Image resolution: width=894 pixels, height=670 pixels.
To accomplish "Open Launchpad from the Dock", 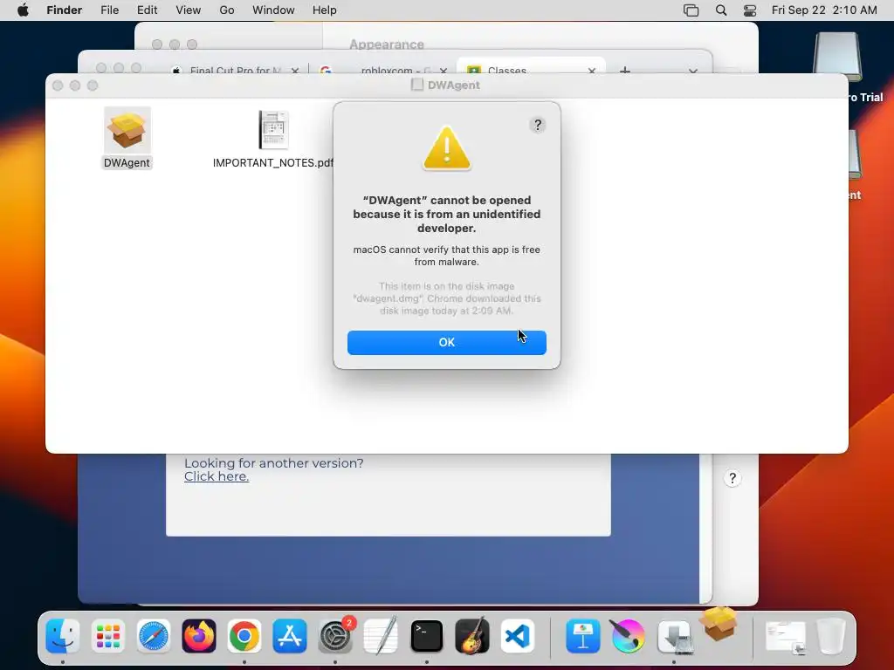I will click(107, 636).
